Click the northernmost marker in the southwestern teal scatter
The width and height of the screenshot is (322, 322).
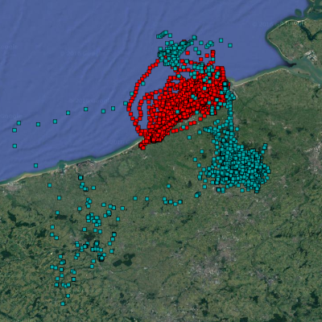click(80, 177)
